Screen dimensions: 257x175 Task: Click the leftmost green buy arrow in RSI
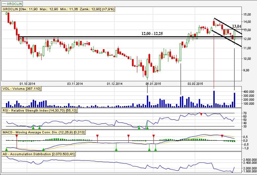click(33, 127)
